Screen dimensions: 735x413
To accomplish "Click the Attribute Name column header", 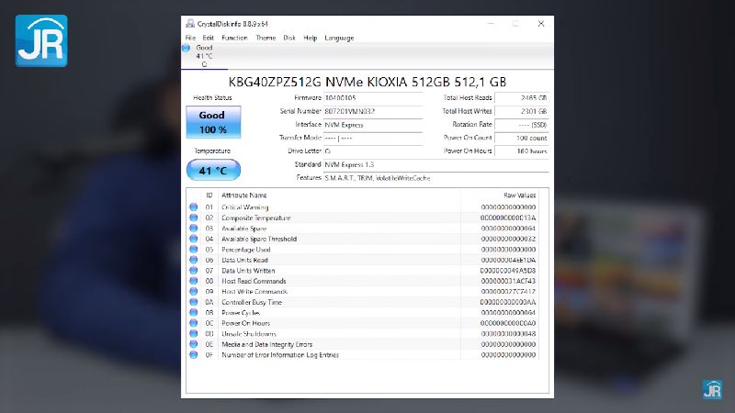I will 244,195.
